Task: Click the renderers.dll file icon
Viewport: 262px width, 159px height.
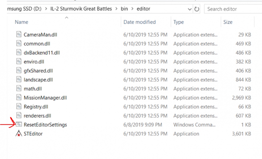Action: pyautogui.click(x=19, y=116)
